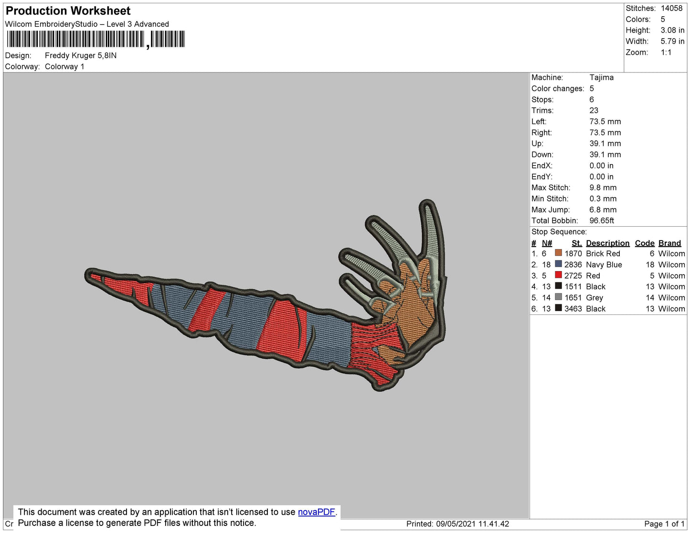
Task: Click the Black 3463 color swatch
Action: point(558,308)
